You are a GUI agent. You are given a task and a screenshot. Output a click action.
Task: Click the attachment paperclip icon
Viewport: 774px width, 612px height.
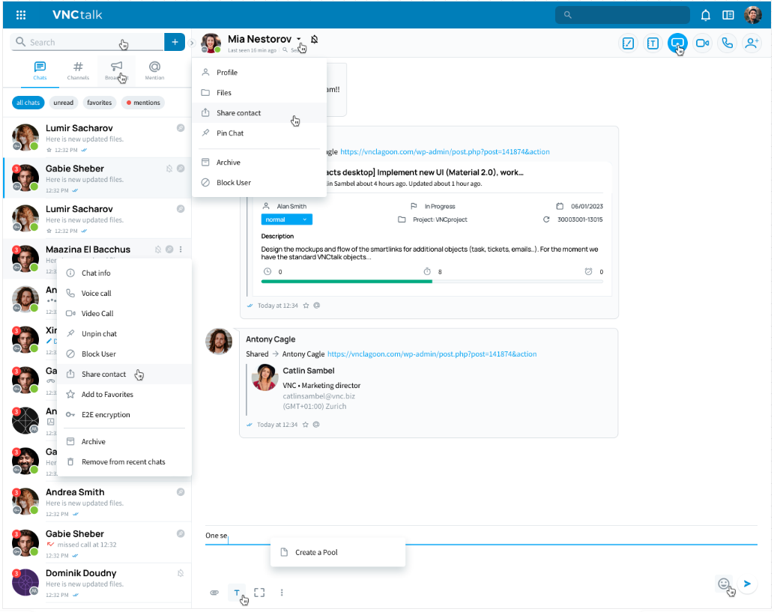pos(214,593)
